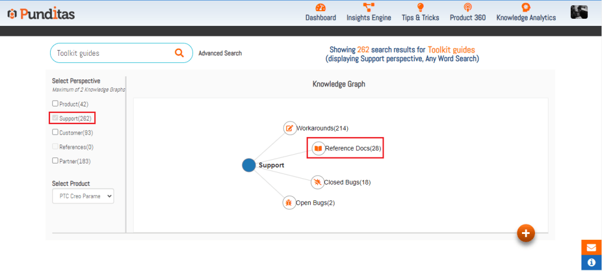
Task: Open the user profile avatar
Action: tap(579, 12)
